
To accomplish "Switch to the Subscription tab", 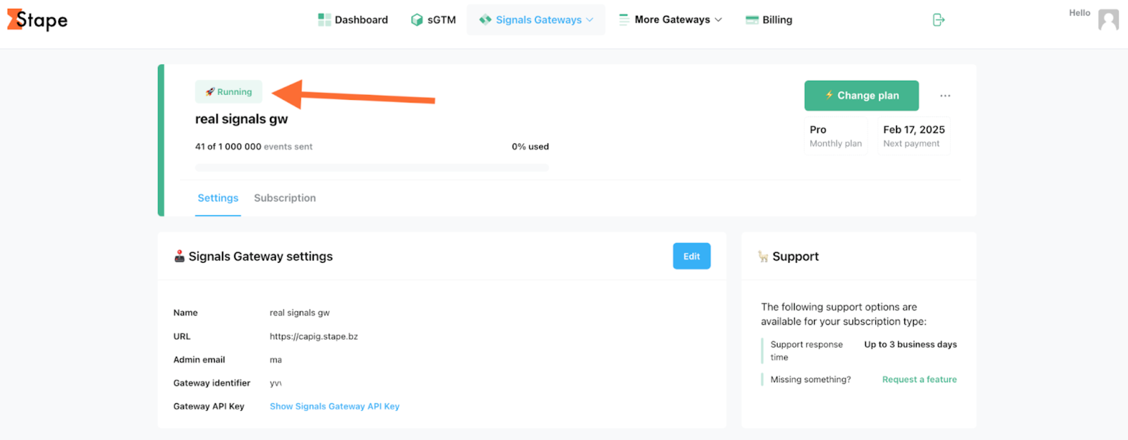I will pos(285,198).
